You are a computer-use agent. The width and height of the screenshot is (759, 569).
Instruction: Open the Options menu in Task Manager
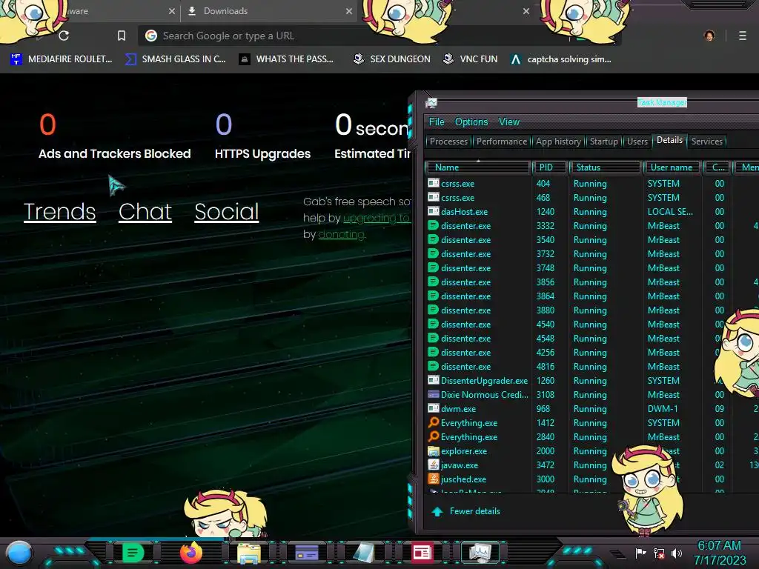pos(471,122)
